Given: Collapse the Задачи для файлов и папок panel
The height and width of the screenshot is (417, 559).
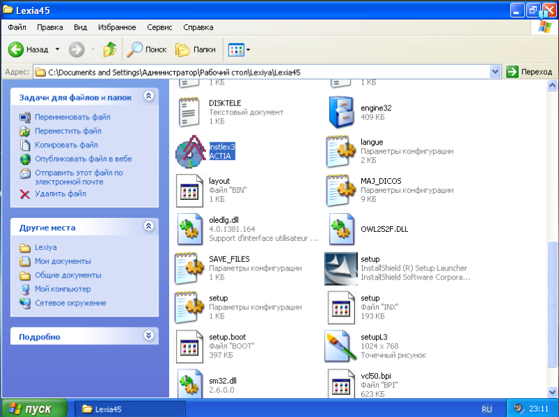Looking at the screenshot, I should coord(147,96).
